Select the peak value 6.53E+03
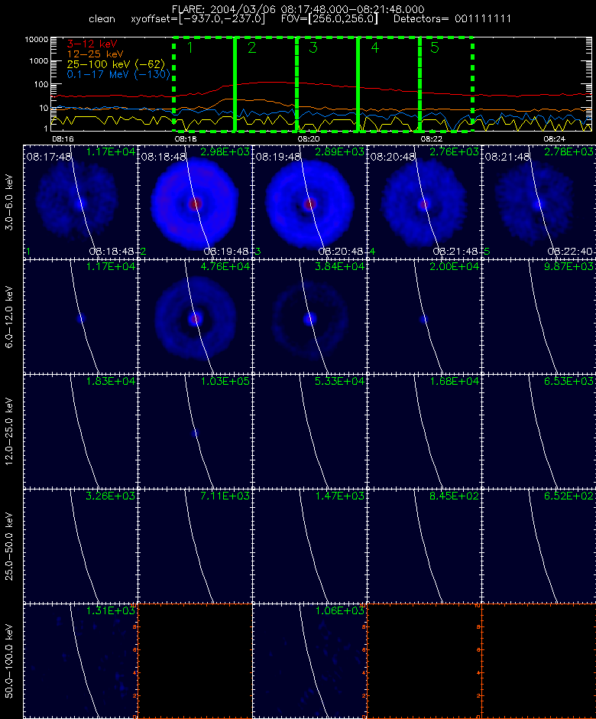Screen dimensions: 596x719 pos(569,381)
